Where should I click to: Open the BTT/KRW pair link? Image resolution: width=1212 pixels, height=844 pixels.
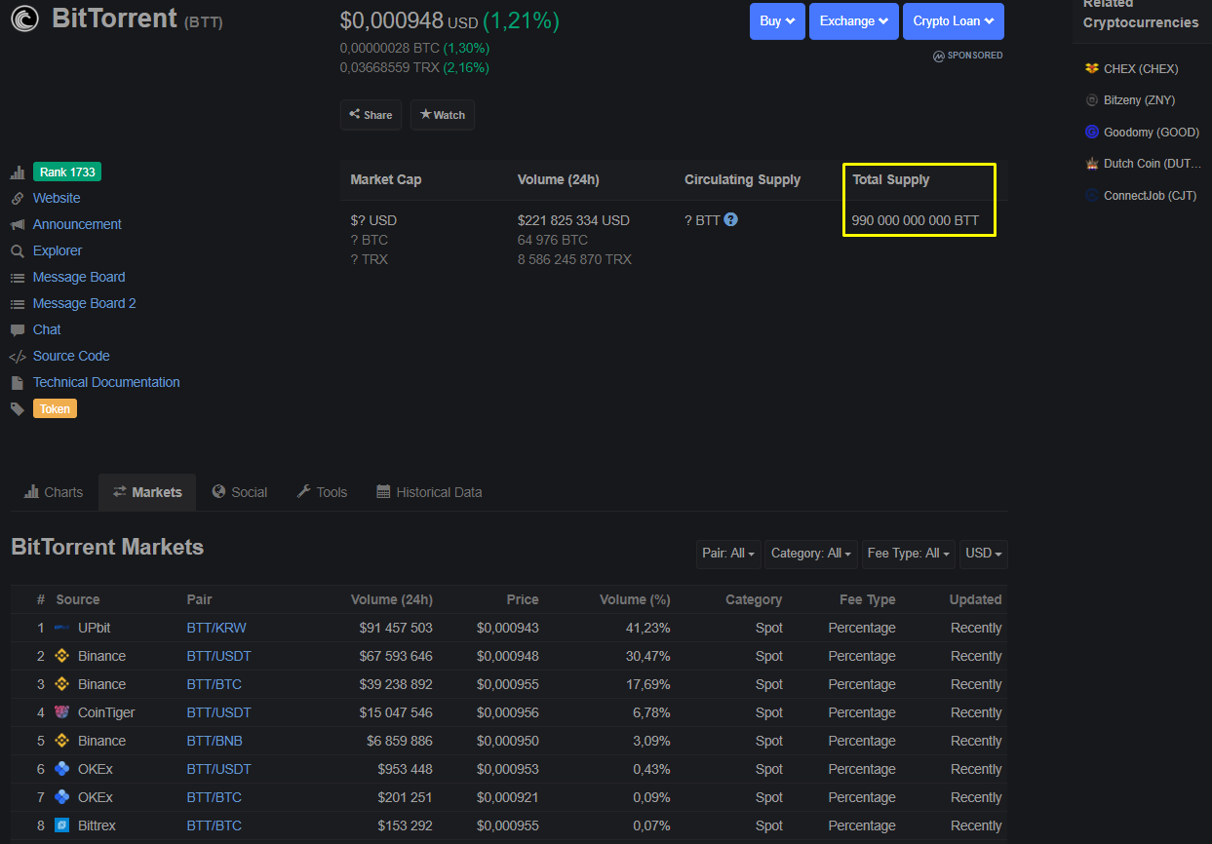coord(216,628)
